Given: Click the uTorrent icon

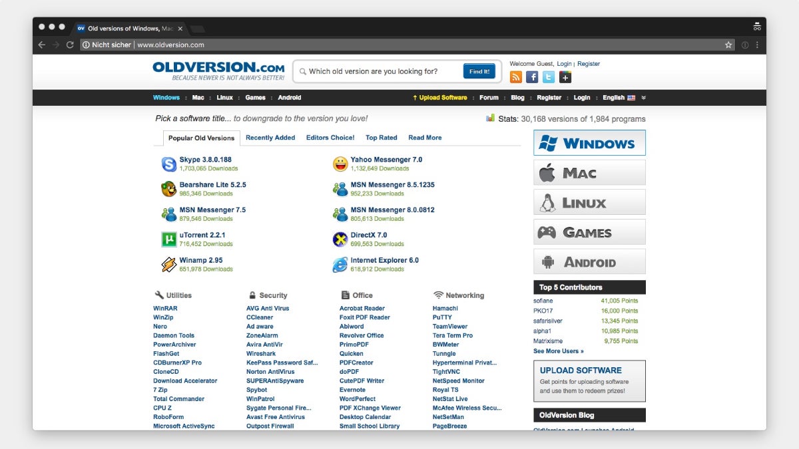Looking at the screenshot, I should click(168, 237).
